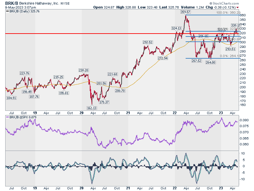Click the BRK/B:$SPX 0.079 legend
This screenshot has height=191, width=254.
[x=21, y=117]
